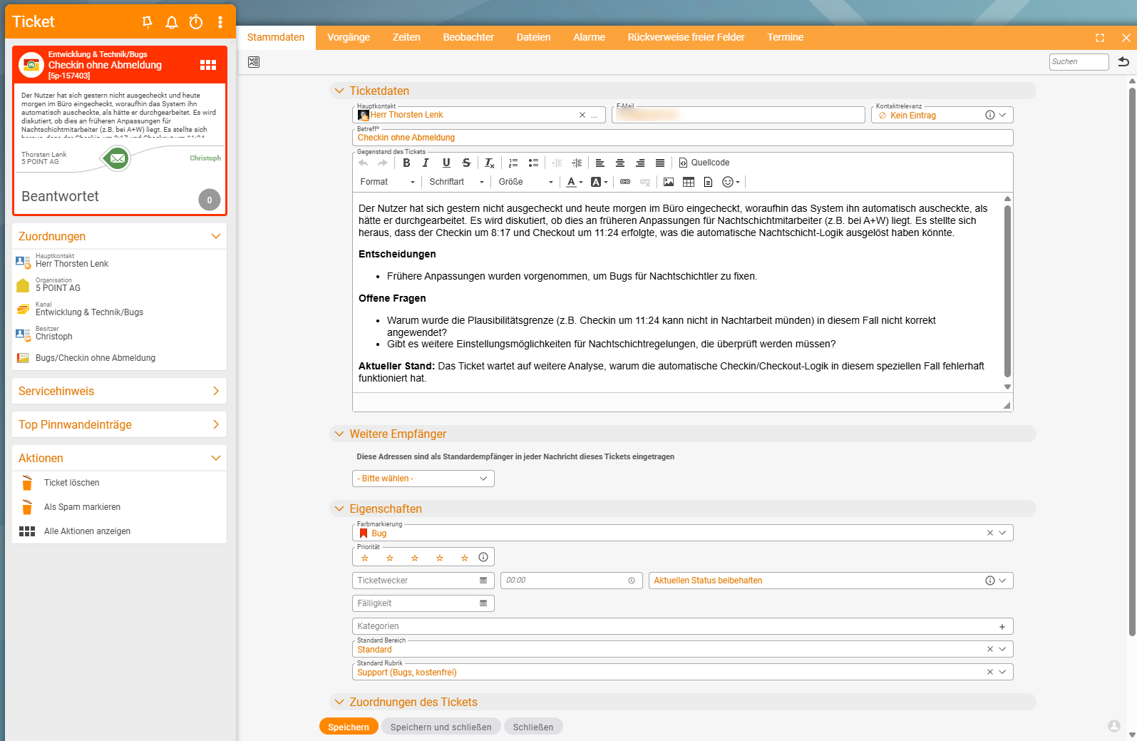This screenshot has width=1137, height=741.
Task: Toggle bold formatting in editor
Action: click(406, 163)
